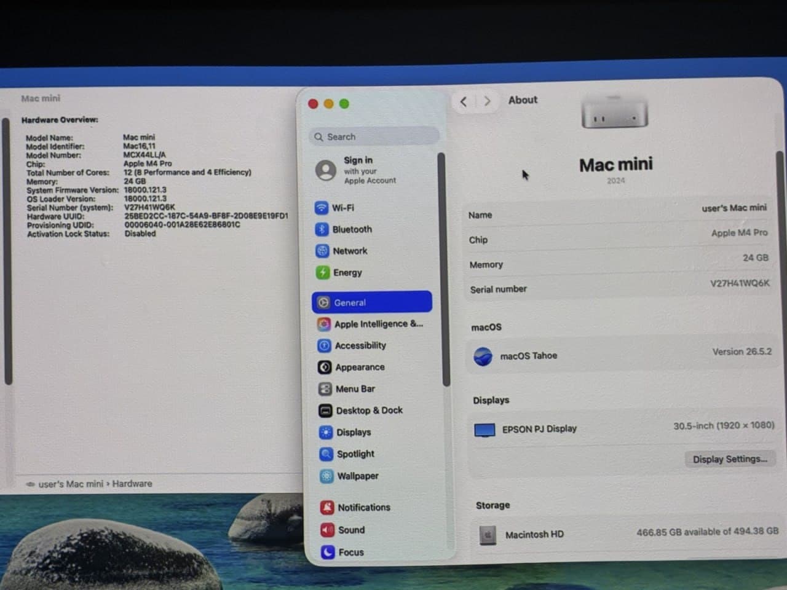The image size is (787, 590).
Task: Click the Notifications bell icon
Action: pos(327,508)
